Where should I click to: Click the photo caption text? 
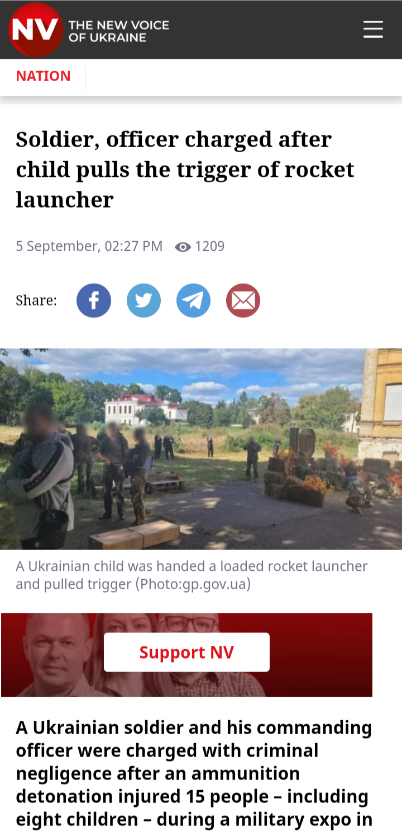click(192, 575)
